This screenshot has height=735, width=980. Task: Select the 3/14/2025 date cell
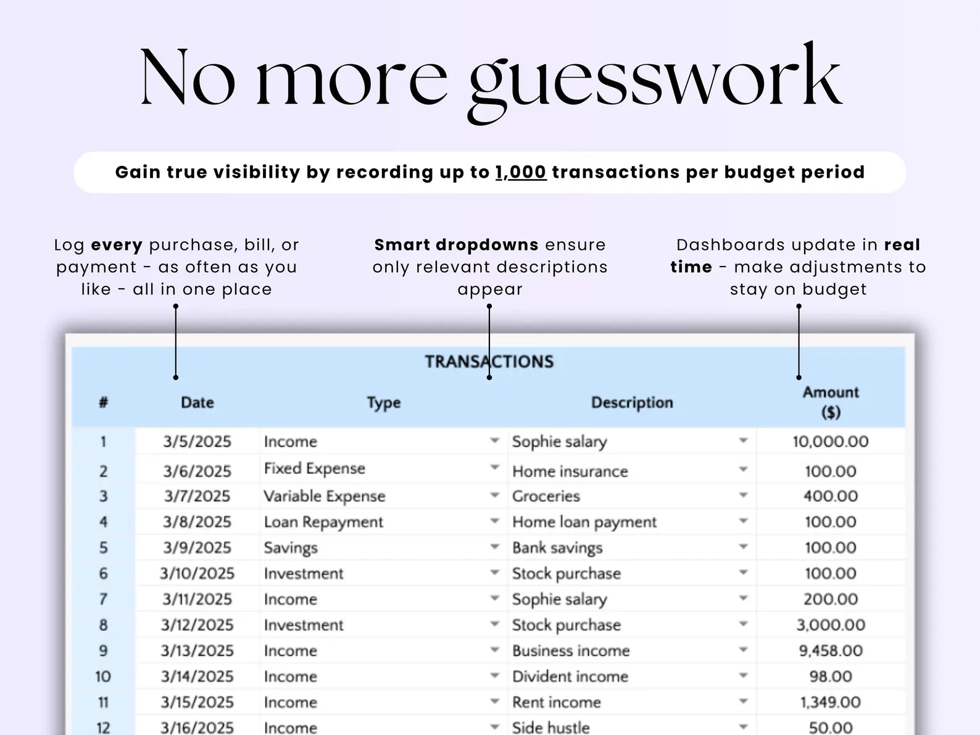click(x=197, y=676)
